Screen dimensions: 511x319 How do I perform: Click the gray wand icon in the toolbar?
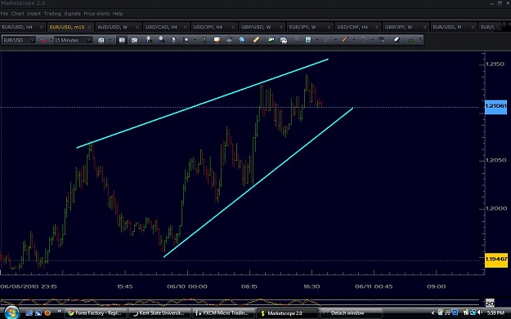coord(296,40)
